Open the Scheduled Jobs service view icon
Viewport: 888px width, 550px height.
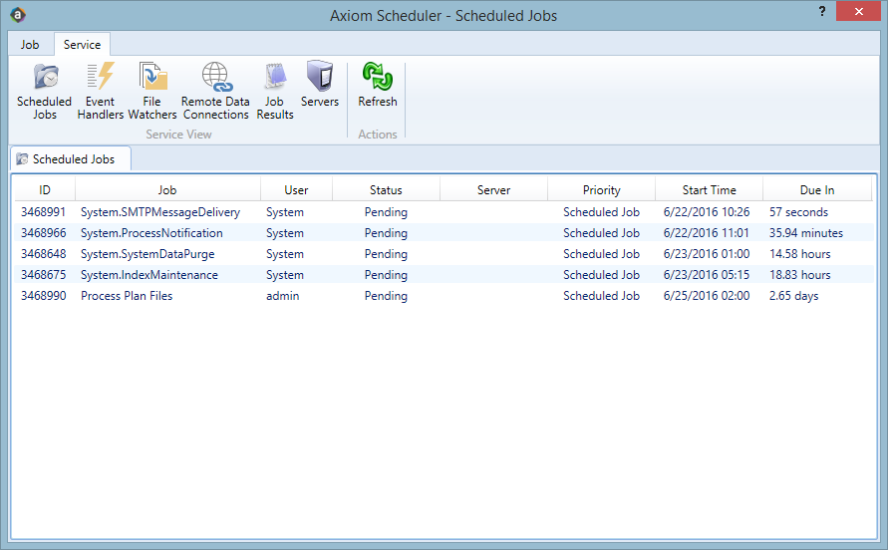[44, 91]
